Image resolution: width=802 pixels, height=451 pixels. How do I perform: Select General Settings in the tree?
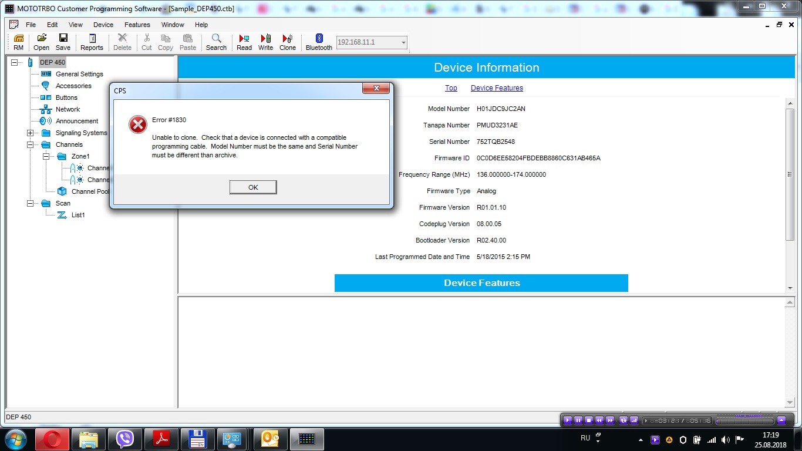pos(79,74)
